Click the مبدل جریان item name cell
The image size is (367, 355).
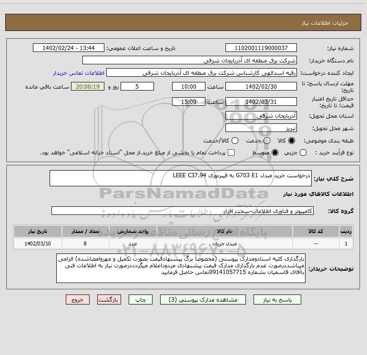click(x=224, y=243)
